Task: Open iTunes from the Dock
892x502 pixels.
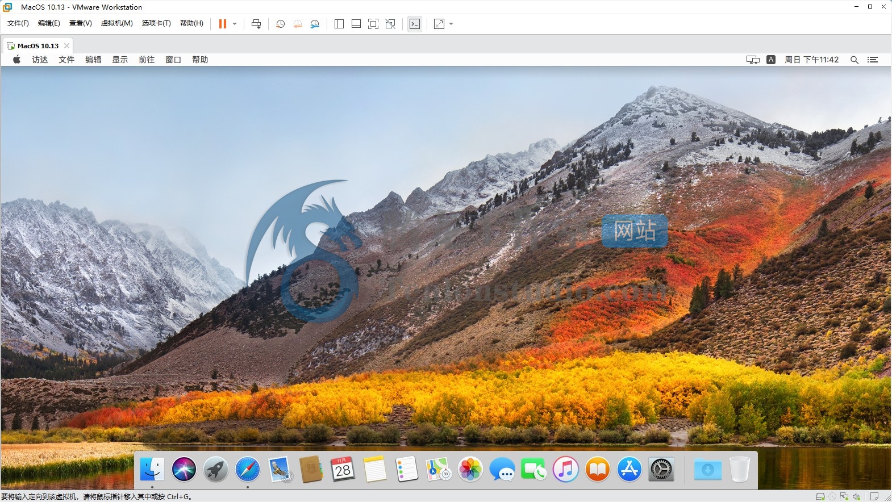Action: [566, 470]
